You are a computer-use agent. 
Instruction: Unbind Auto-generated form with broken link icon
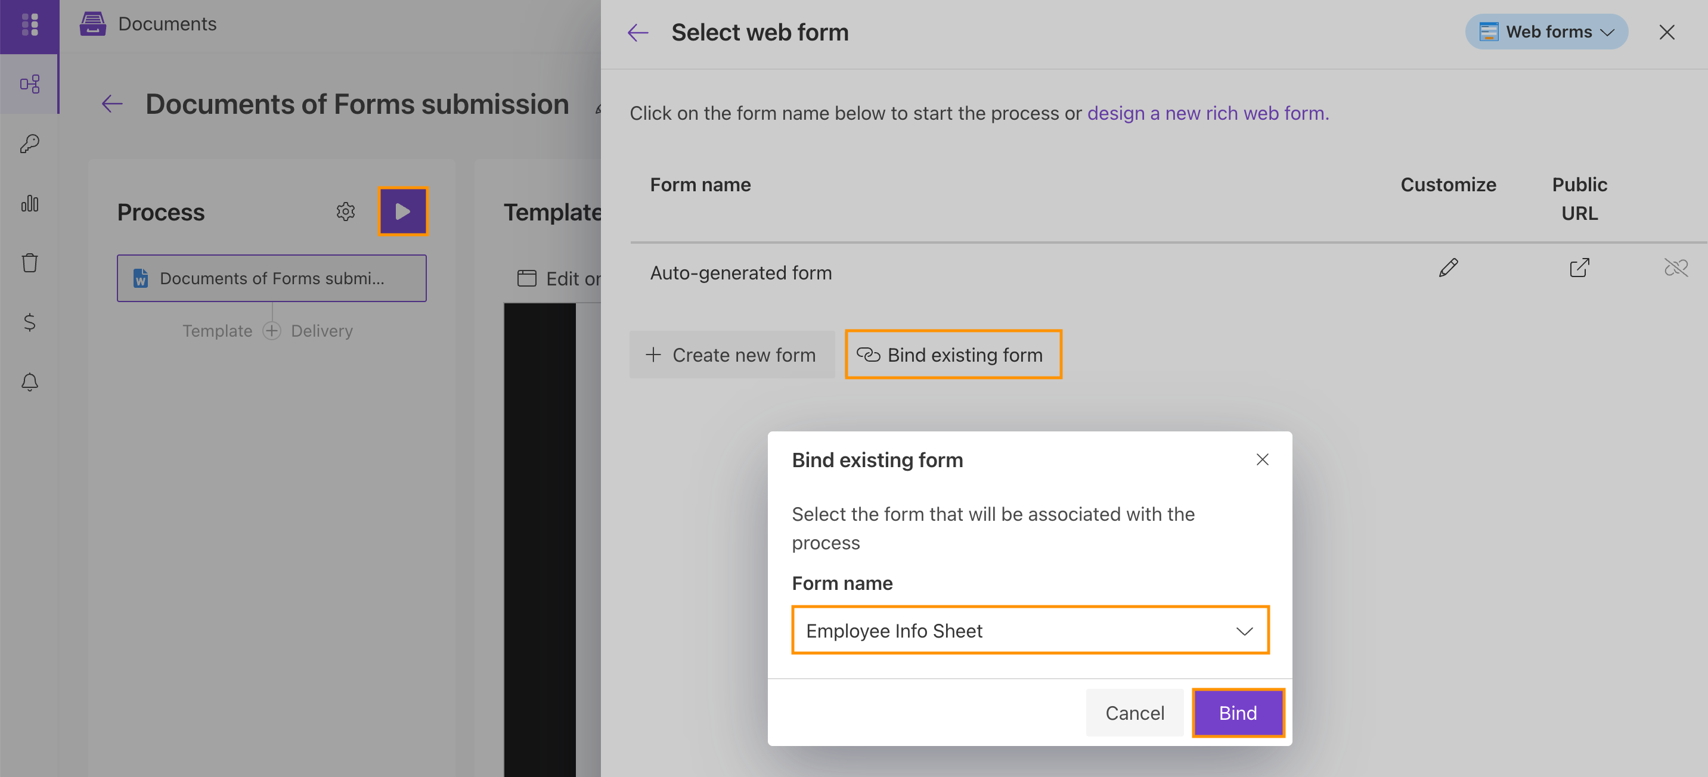(x=1676, y=268)
